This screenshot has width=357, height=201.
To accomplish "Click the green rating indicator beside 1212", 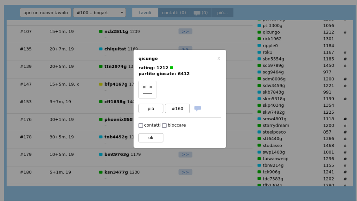I will pyautogui.click(x=172, y=68).
